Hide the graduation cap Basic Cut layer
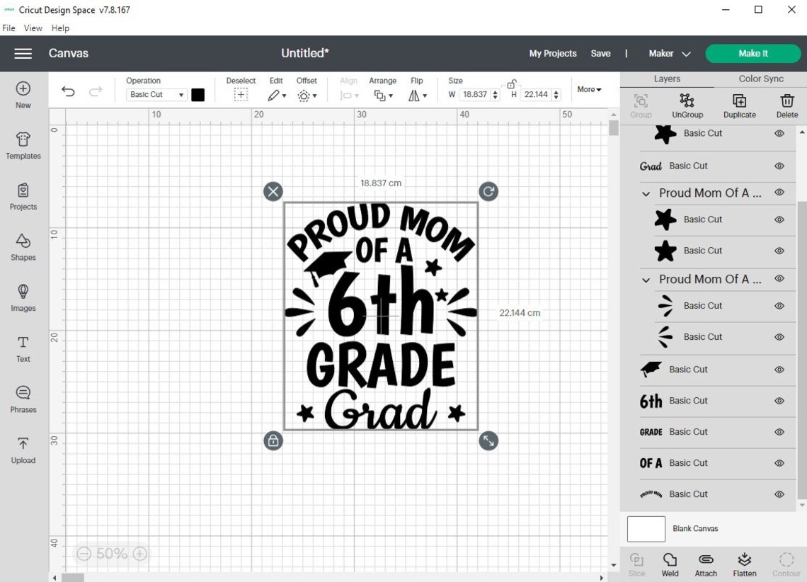The height and width of the screenshot is (582, 807). click(779, 370)
